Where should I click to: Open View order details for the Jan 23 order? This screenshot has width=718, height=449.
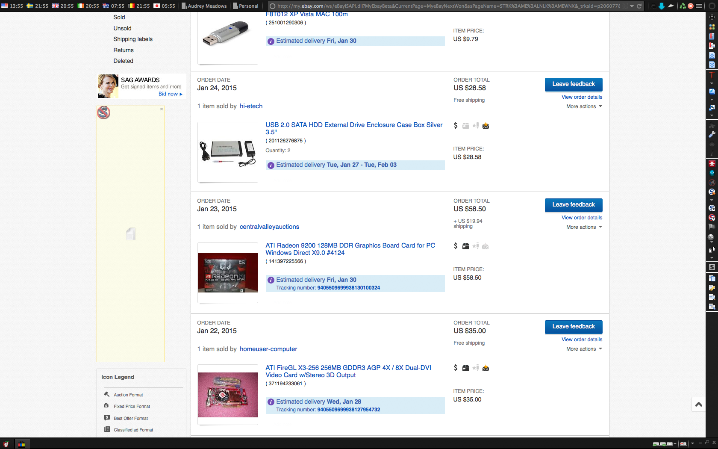click(582, 218)
